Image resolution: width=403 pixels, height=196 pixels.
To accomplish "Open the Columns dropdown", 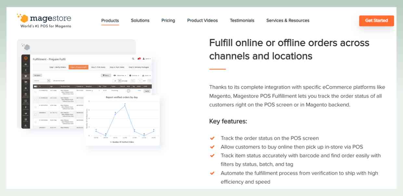I will tap(134, 75).
